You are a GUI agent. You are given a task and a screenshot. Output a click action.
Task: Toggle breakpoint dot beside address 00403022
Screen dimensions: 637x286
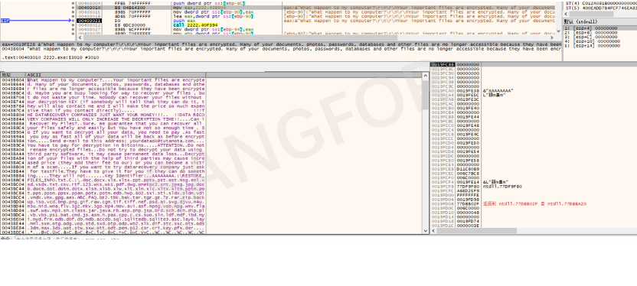(x=73, y=25)
